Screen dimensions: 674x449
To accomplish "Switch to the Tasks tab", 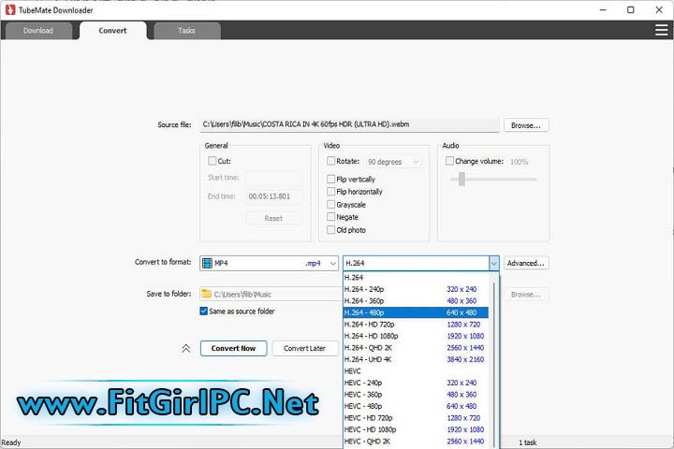I will (187, 31).
